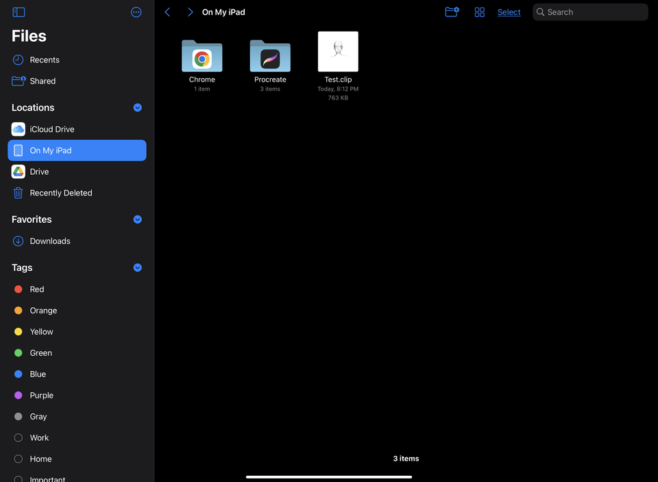Screen dimensions: 658x482
Task: Navigate back with the back arrow
Action: tap(167, 12)
